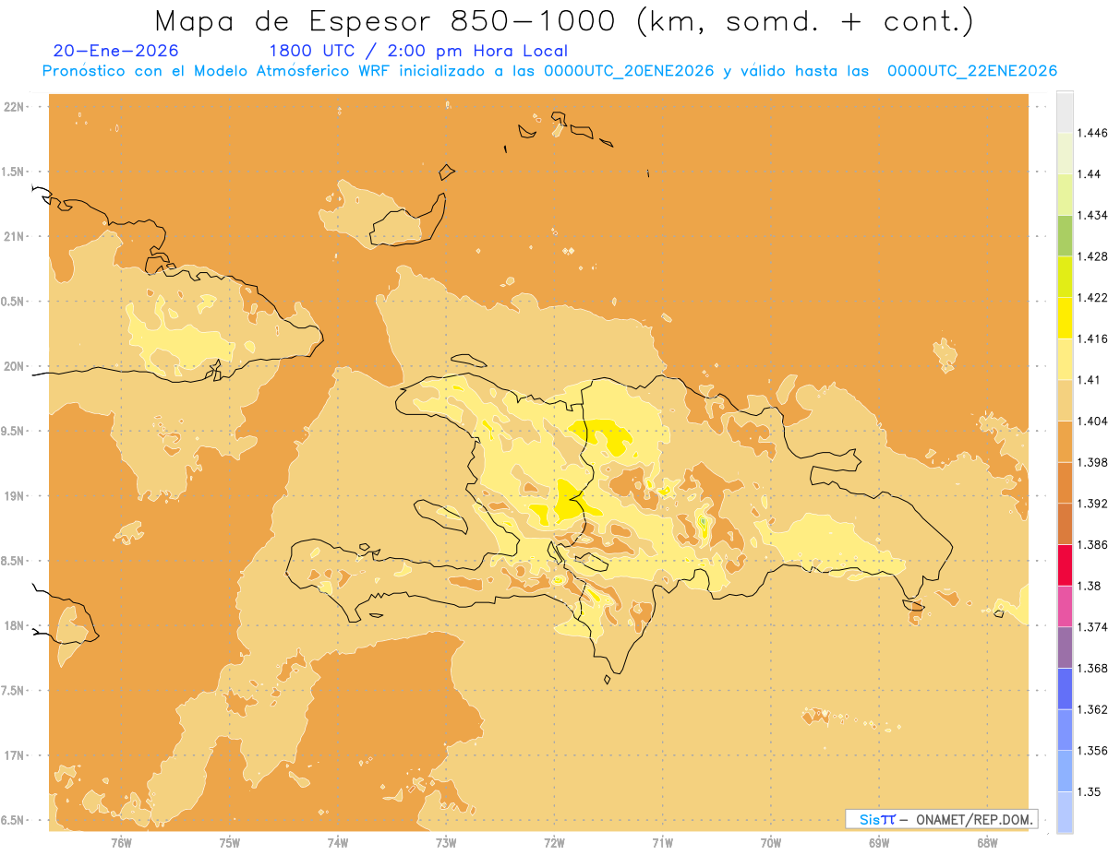Select the '20N' latitude label
Screen dimensions: 1108x855
pos(15,366)
